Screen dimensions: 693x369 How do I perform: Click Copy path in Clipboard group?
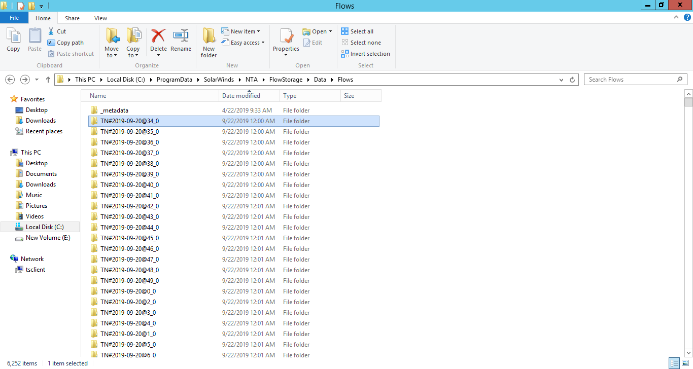[65, 43]
